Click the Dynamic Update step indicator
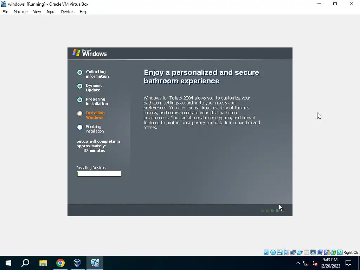 click(80, 86)
